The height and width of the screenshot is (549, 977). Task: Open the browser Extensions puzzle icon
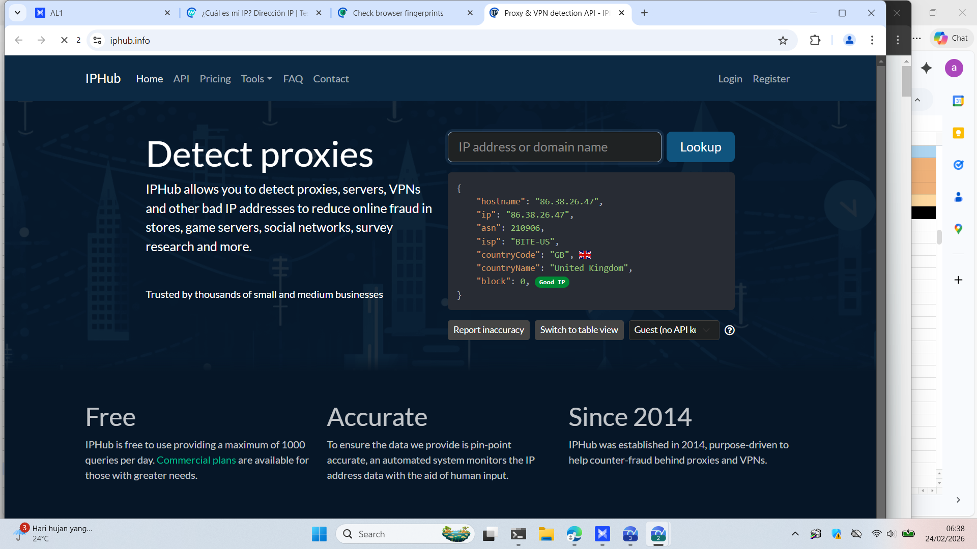[x=815, y=40]
